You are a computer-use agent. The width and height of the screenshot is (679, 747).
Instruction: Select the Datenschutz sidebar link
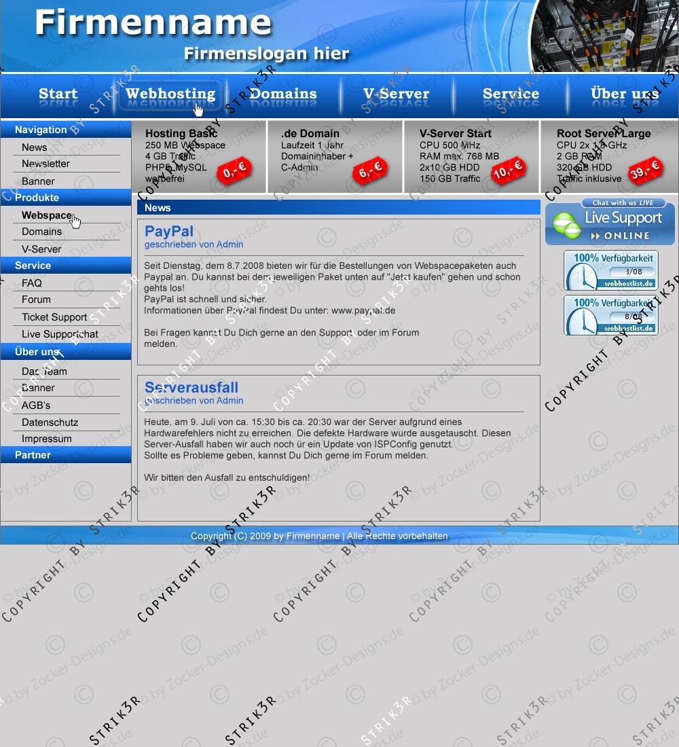tap(50, 422)
